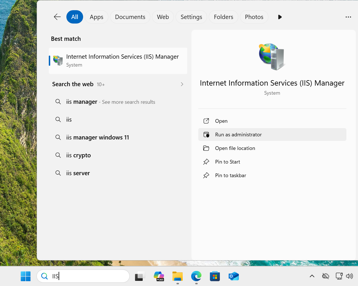Click the pin icon beside Pin to taskbar
This screenshot has width=358, height=286.
tap(206, 175)
